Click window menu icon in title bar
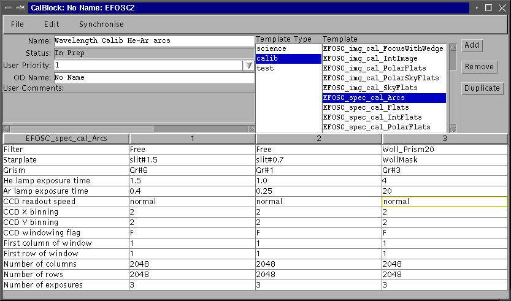This screenshot has width=511, height=301. 8,8
